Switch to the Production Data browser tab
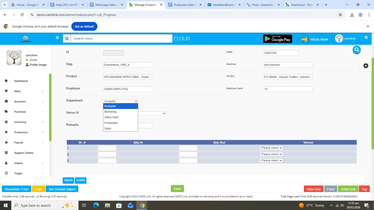This screenshot has height=210, width=374. click(184, 5)
